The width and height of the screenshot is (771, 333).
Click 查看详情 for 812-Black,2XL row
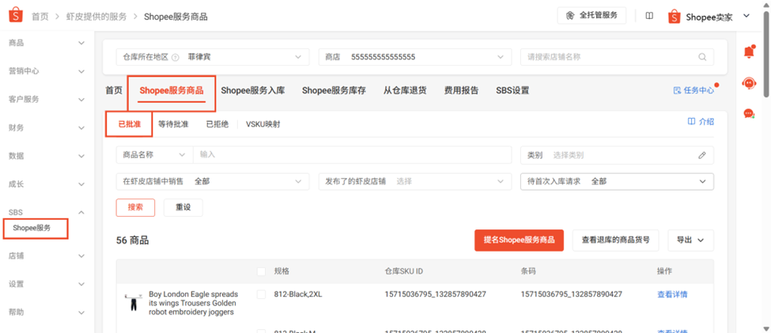click(672, 294)
